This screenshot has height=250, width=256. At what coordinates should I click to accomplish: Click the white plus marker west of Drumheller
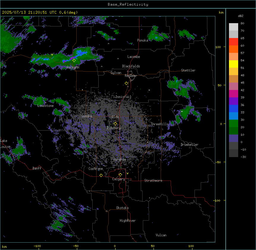tap(182, 111)
